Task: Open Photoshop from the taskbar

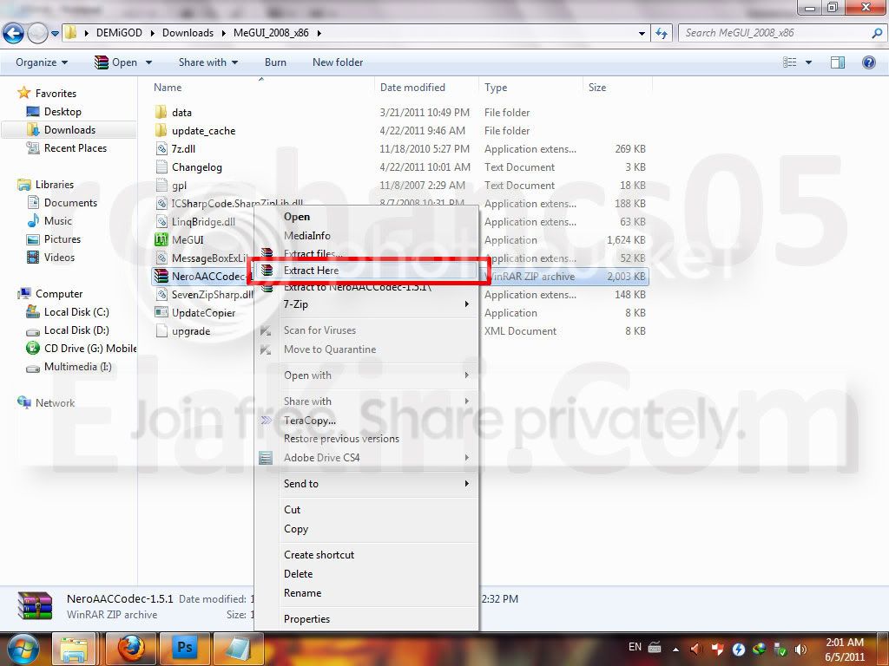Action: [185, 649]
